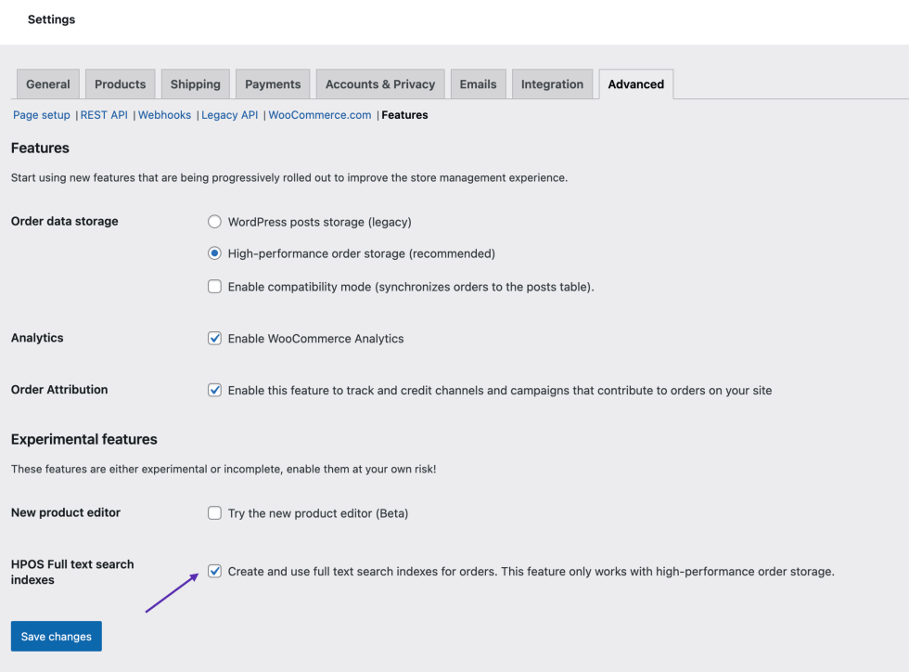Select WordPress posts storage (legacy) radio

215,222
